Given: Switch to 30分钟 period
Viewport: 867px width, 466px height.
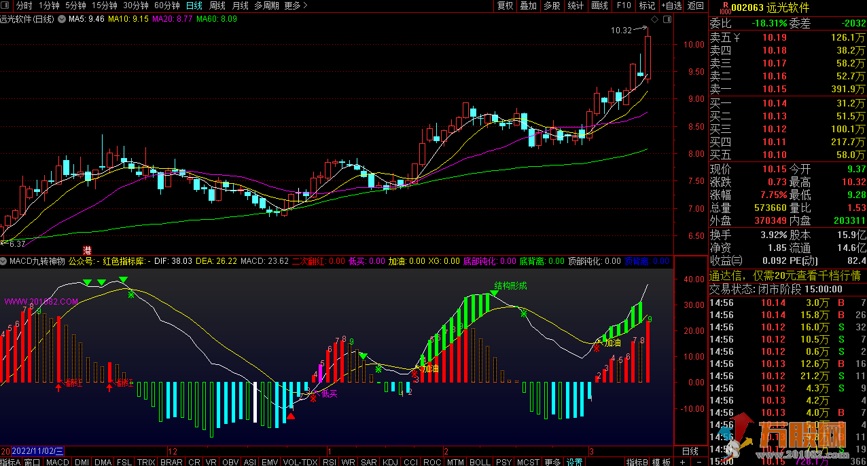Looking at the screenshot, I should [x=136, y=5].
